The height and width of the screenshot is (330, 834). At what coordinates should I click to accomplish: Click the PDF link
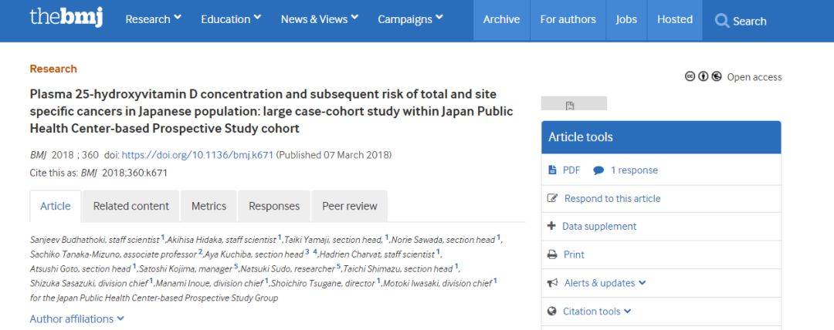(x=571, y=170)
